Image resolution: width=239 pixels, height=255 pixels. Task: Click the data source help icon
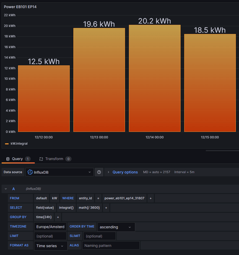click(99, 172)
